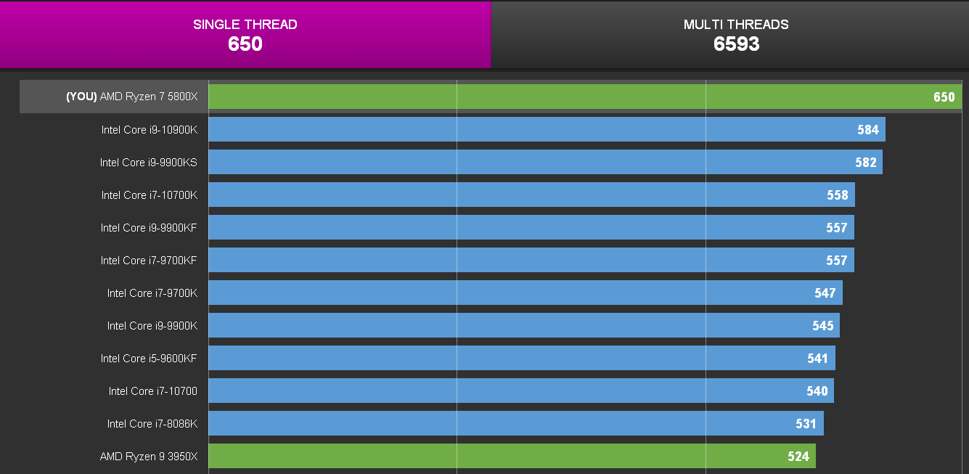Image resolution: width=969 pixels, height=474 pixels.
Task: Select the Intel Core i9-10900K label
Action: [150, 129]
